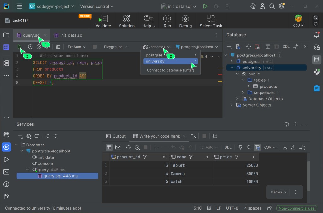Click the 3 rows count button

279,192
